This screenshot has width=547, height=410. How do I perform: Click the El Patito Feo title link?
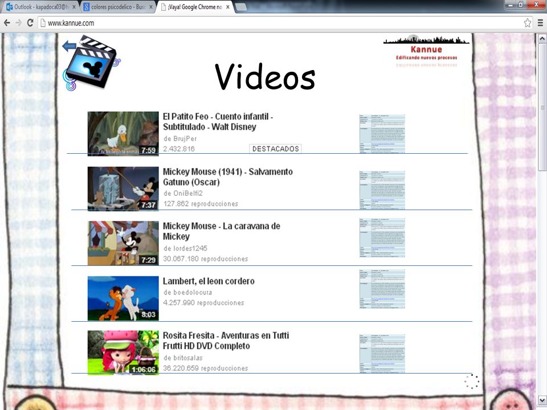click(x=218, y=122)
